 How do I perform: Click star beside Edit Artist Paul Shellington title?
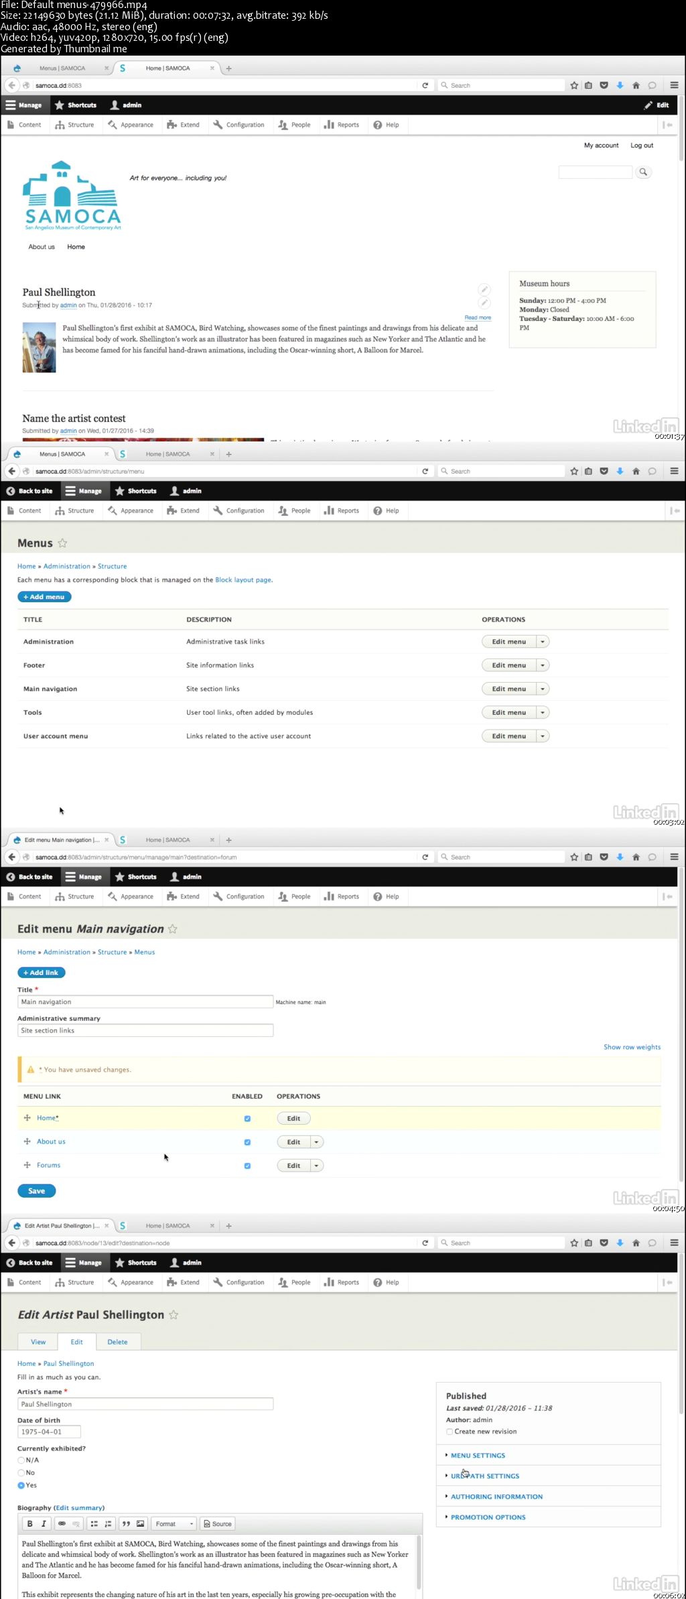point(174,1315)
